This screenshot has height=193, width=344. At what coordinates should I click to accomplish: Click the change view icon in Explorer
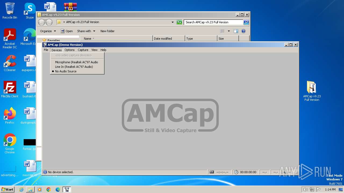(222, 31)
